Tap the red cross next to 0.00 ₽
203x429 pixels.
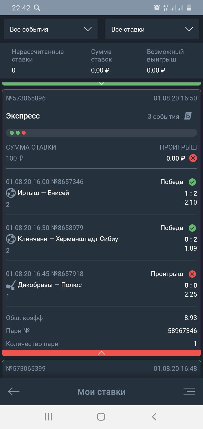click(193, 158)
